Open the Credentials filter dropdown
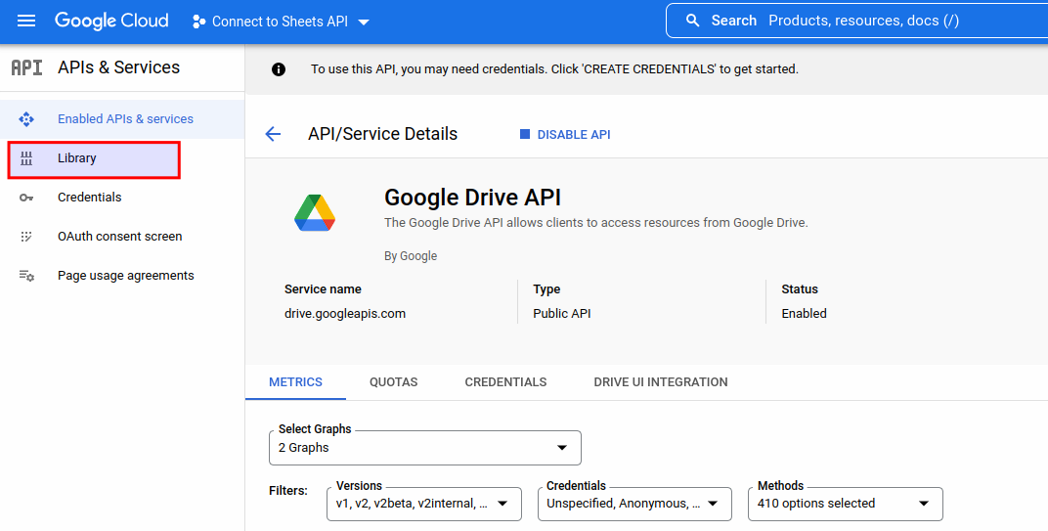The height and width of the screenshot is (531, 1048). (634, 504)
